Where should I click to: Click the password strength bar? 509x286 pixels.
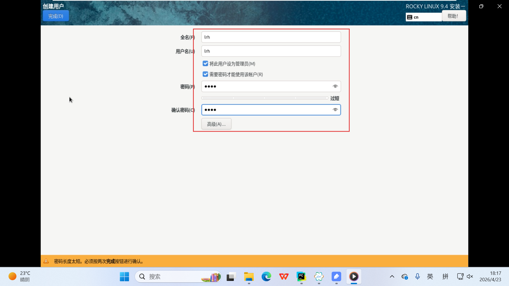(x=264, y=98)
